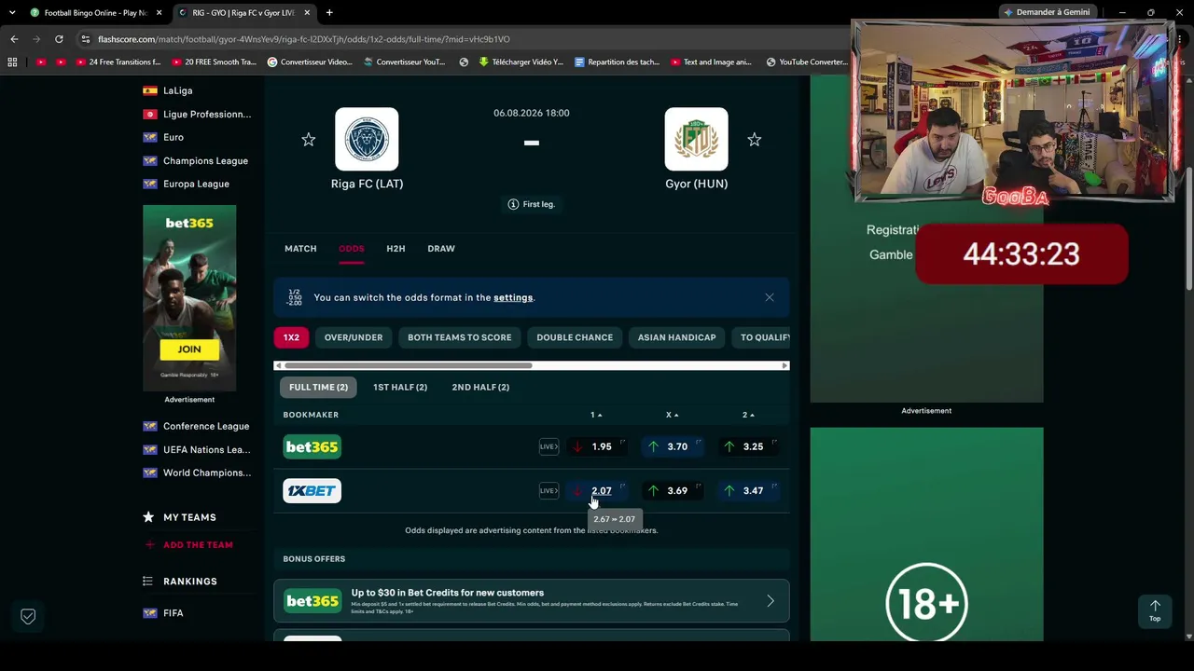Click bet365 away odds 3.25

pyautogui.click(x=748, y=447)
